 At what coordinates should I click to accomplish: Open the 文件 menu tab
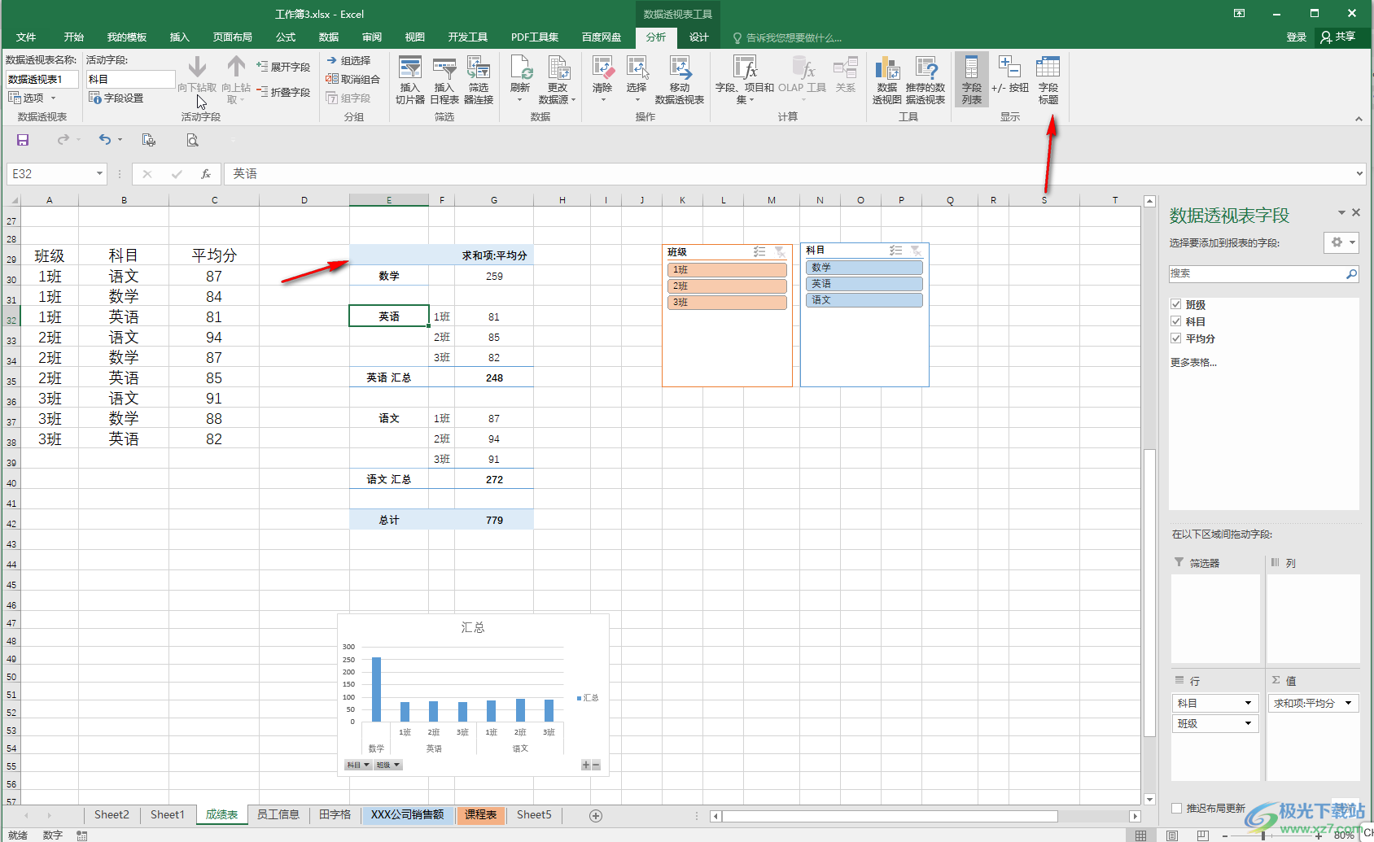click(x=26, y=37)
